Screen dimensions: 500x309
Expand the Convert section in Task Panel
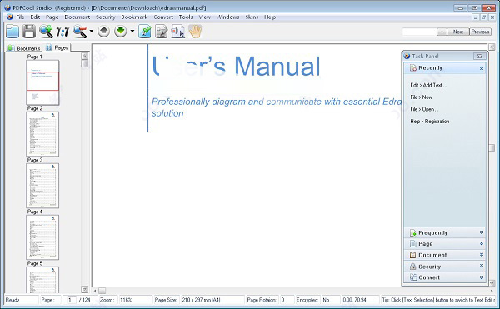click(x=482, y=277)
